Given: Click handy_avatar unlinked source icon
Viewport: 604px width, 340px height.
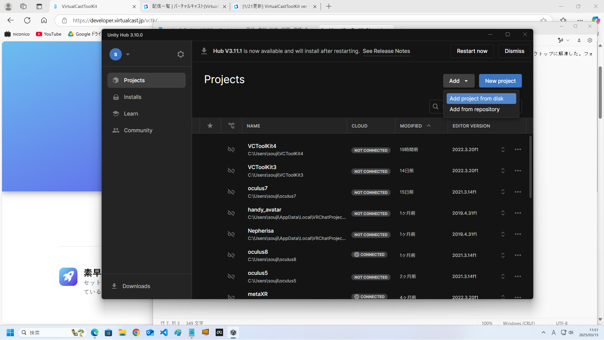Looking at the screenshot, I should (231, 213).
